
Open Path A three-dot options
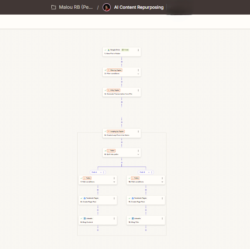point(104,172)
